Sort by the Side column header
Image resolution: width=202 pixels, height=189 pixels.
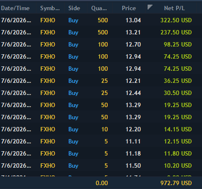click(x=74, y=8)
